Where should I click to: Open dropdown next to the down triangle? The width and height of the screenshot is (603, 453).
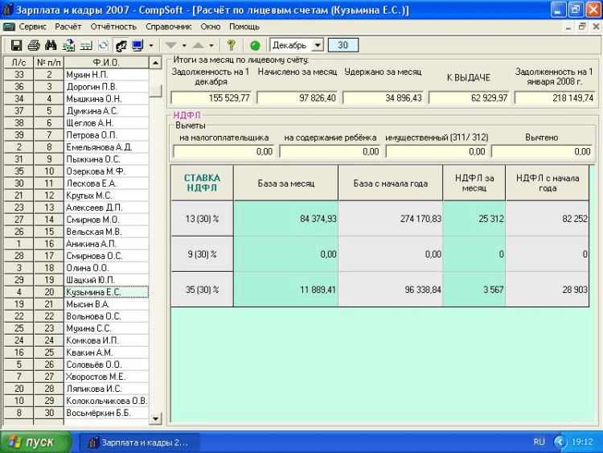pyautogui.click(x=184, y=45)
